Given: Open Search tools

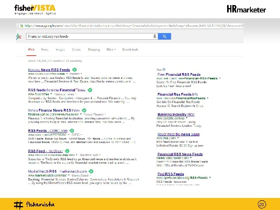Looking at the screenshot, I should pos(130,49).
